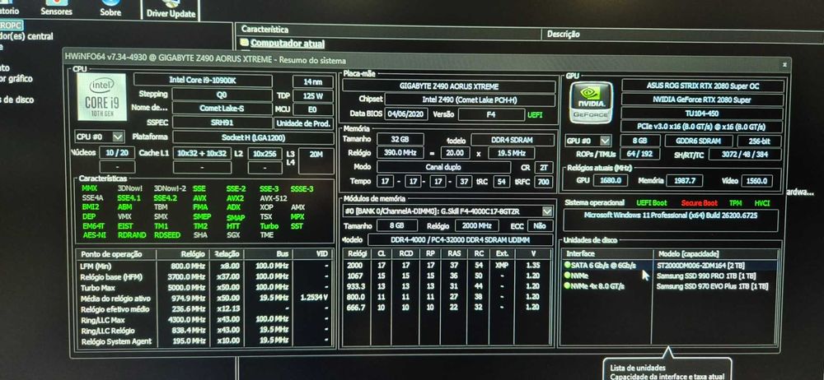The width and height of the screenshot is (824, 380).
Task: Click the TPM indicator
Action: (736, 202)
